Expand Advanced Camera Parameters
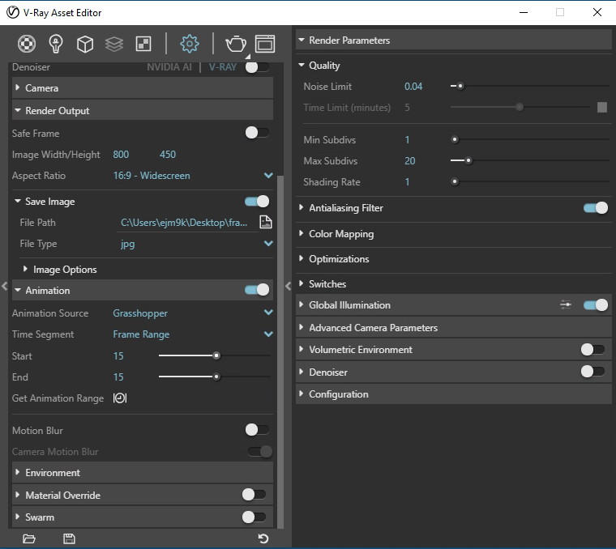 coord(454,328)
